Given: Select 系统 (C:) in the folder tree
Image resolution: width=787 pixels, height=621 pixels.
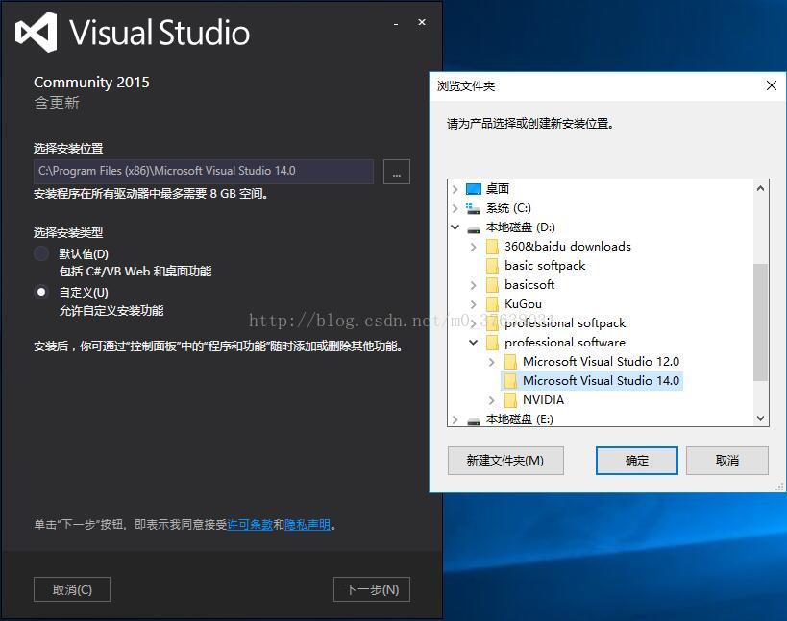Looking at the screenshot, I should pos(508,208).
